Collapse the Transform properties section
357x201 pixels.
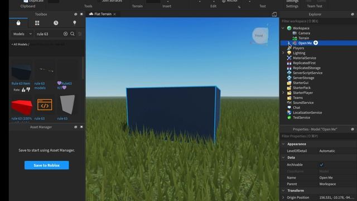(x=283, y=190)
